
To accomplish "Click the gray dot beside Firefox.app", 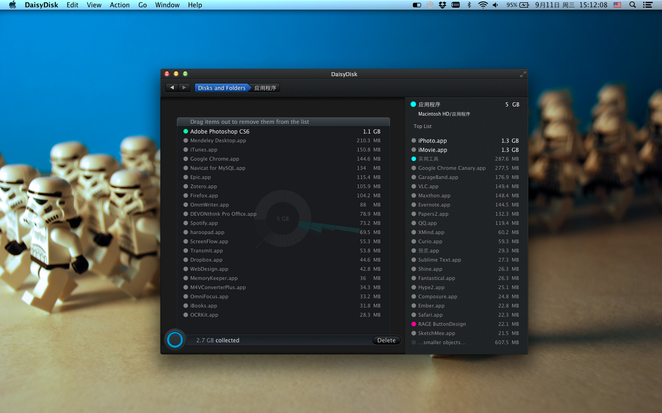I will [x=186, y=195].
